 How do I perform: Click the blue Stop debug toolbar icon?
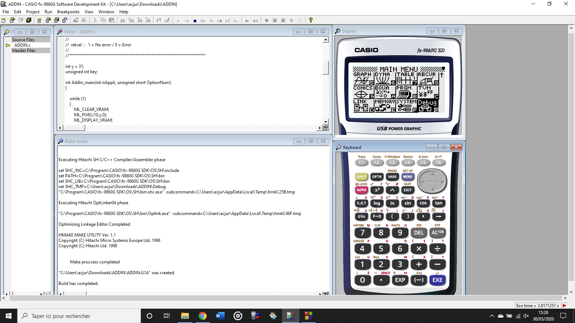(195, 21)
